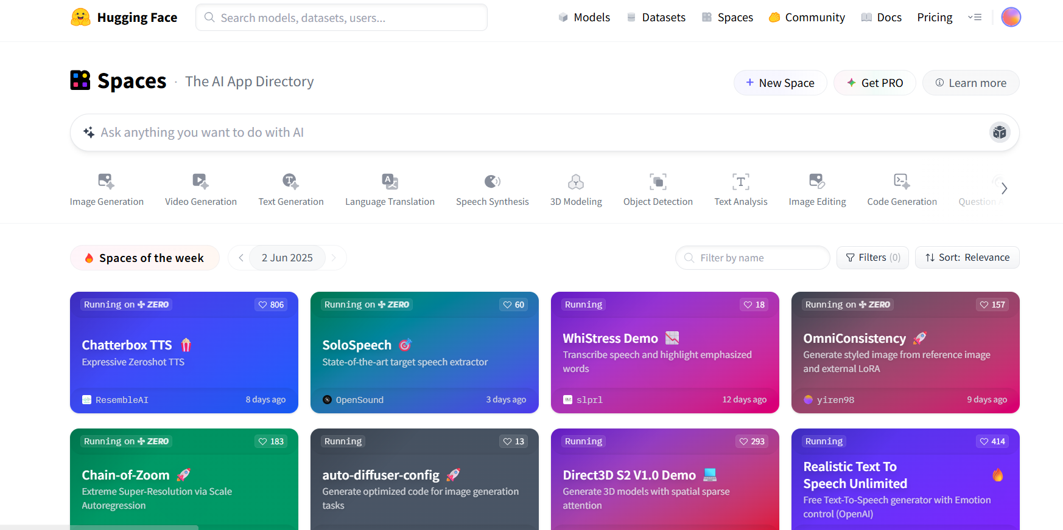The width and height of the screenshot is (1063, 530).
Task: Click the Get PRO button
Action: (874, 83)
